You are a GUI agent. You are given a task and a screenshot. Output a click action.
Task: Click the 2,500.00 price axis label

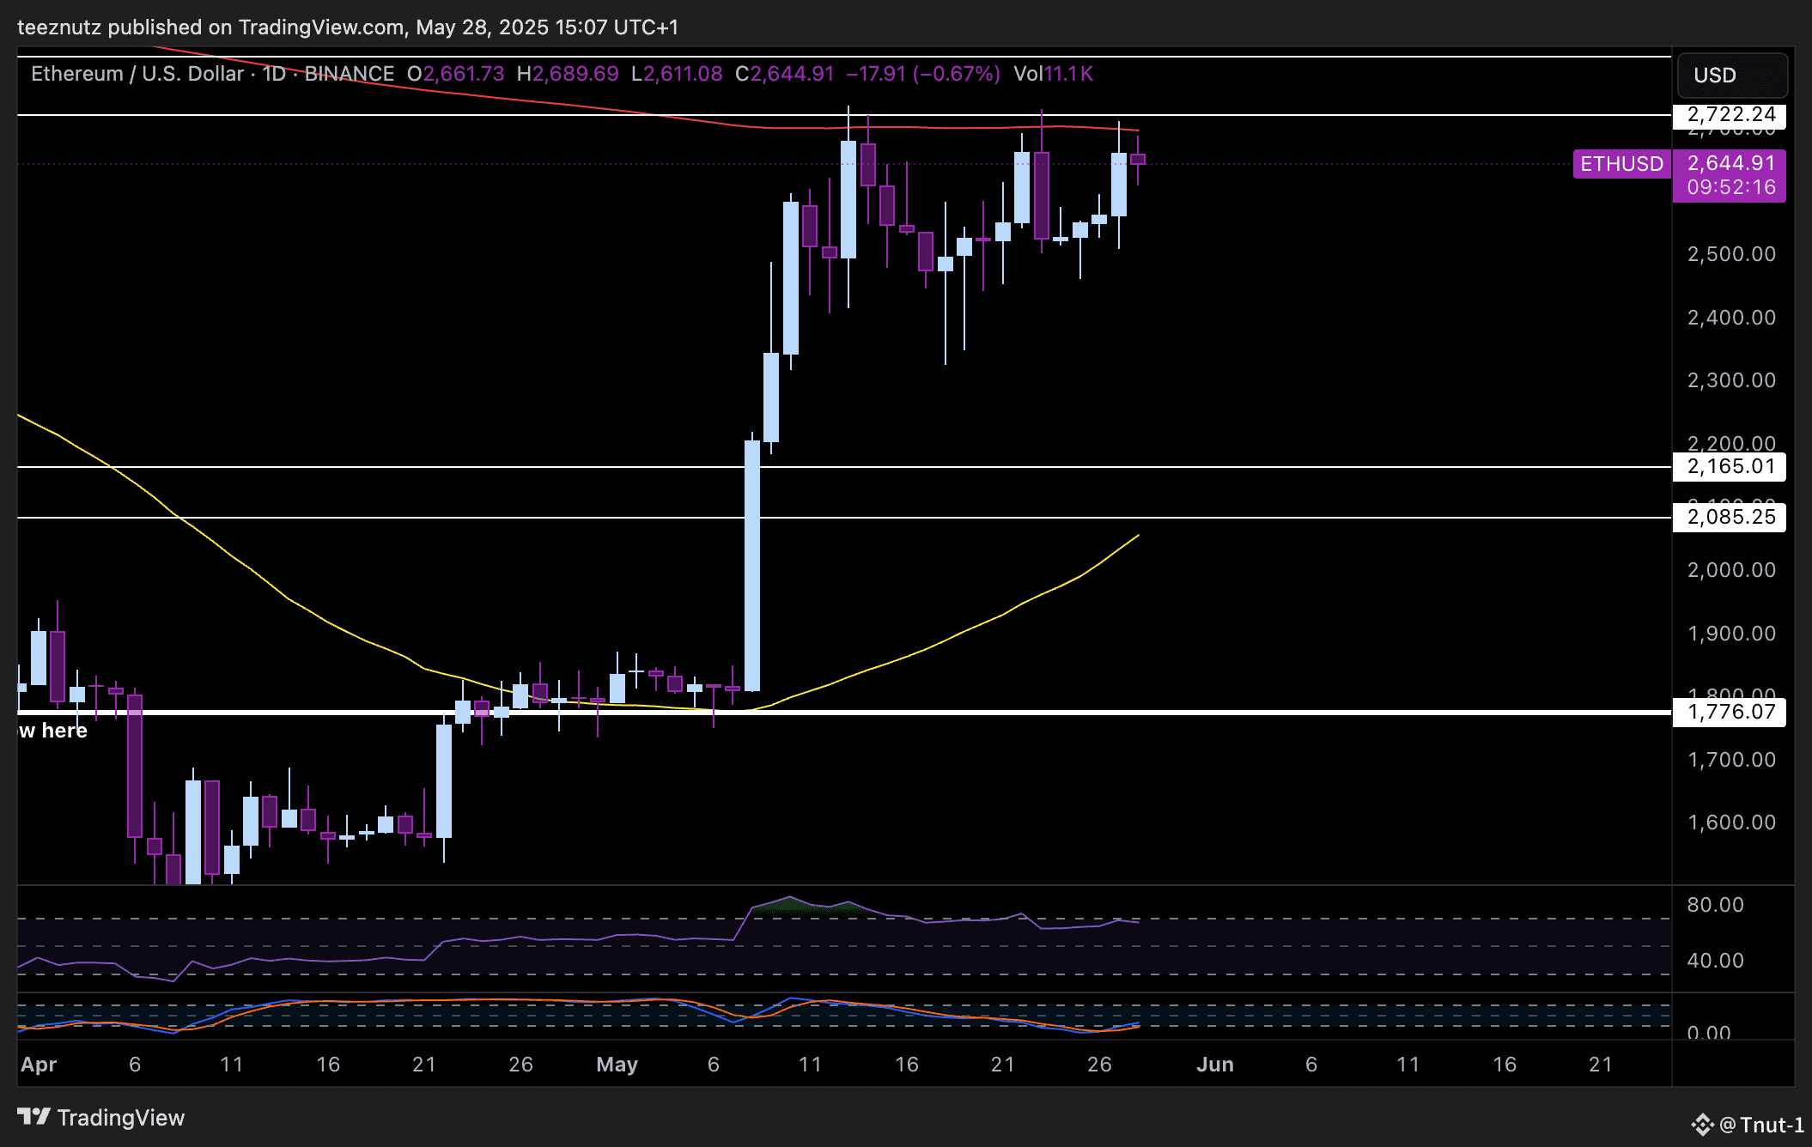tap(1731, 254)
